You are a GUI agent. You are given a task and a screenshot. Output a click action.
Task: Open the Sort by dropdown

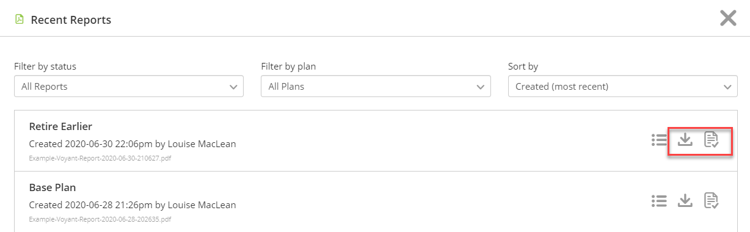pos(623,86)
